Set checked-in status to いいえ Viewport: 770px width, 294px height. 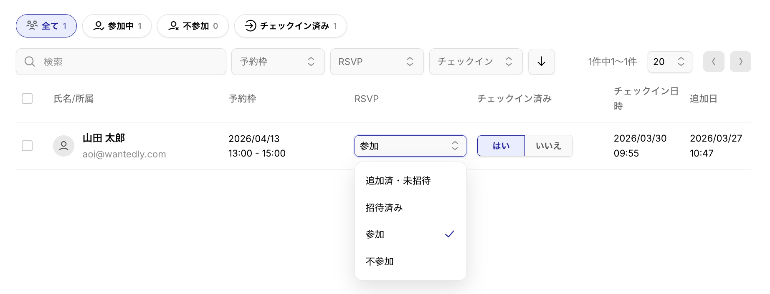pos(548,146)
